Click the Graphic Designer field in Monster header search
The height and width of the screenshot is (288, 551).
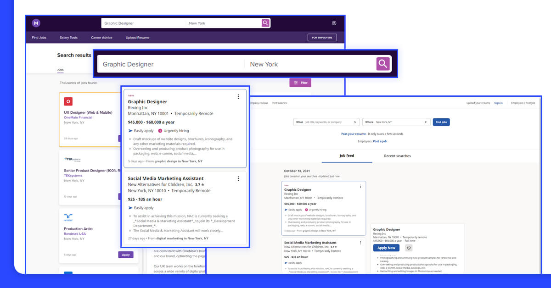tap(143, 23)
